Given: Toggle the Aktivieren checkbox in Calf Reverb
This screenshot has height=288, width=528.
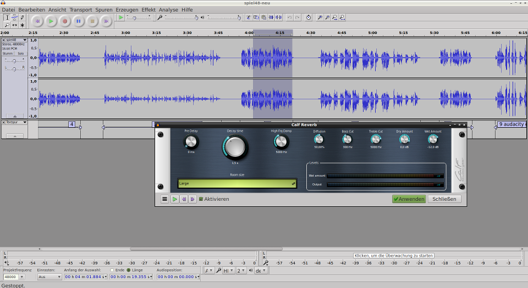Looking at the screenshot, I should coord(201,199).
